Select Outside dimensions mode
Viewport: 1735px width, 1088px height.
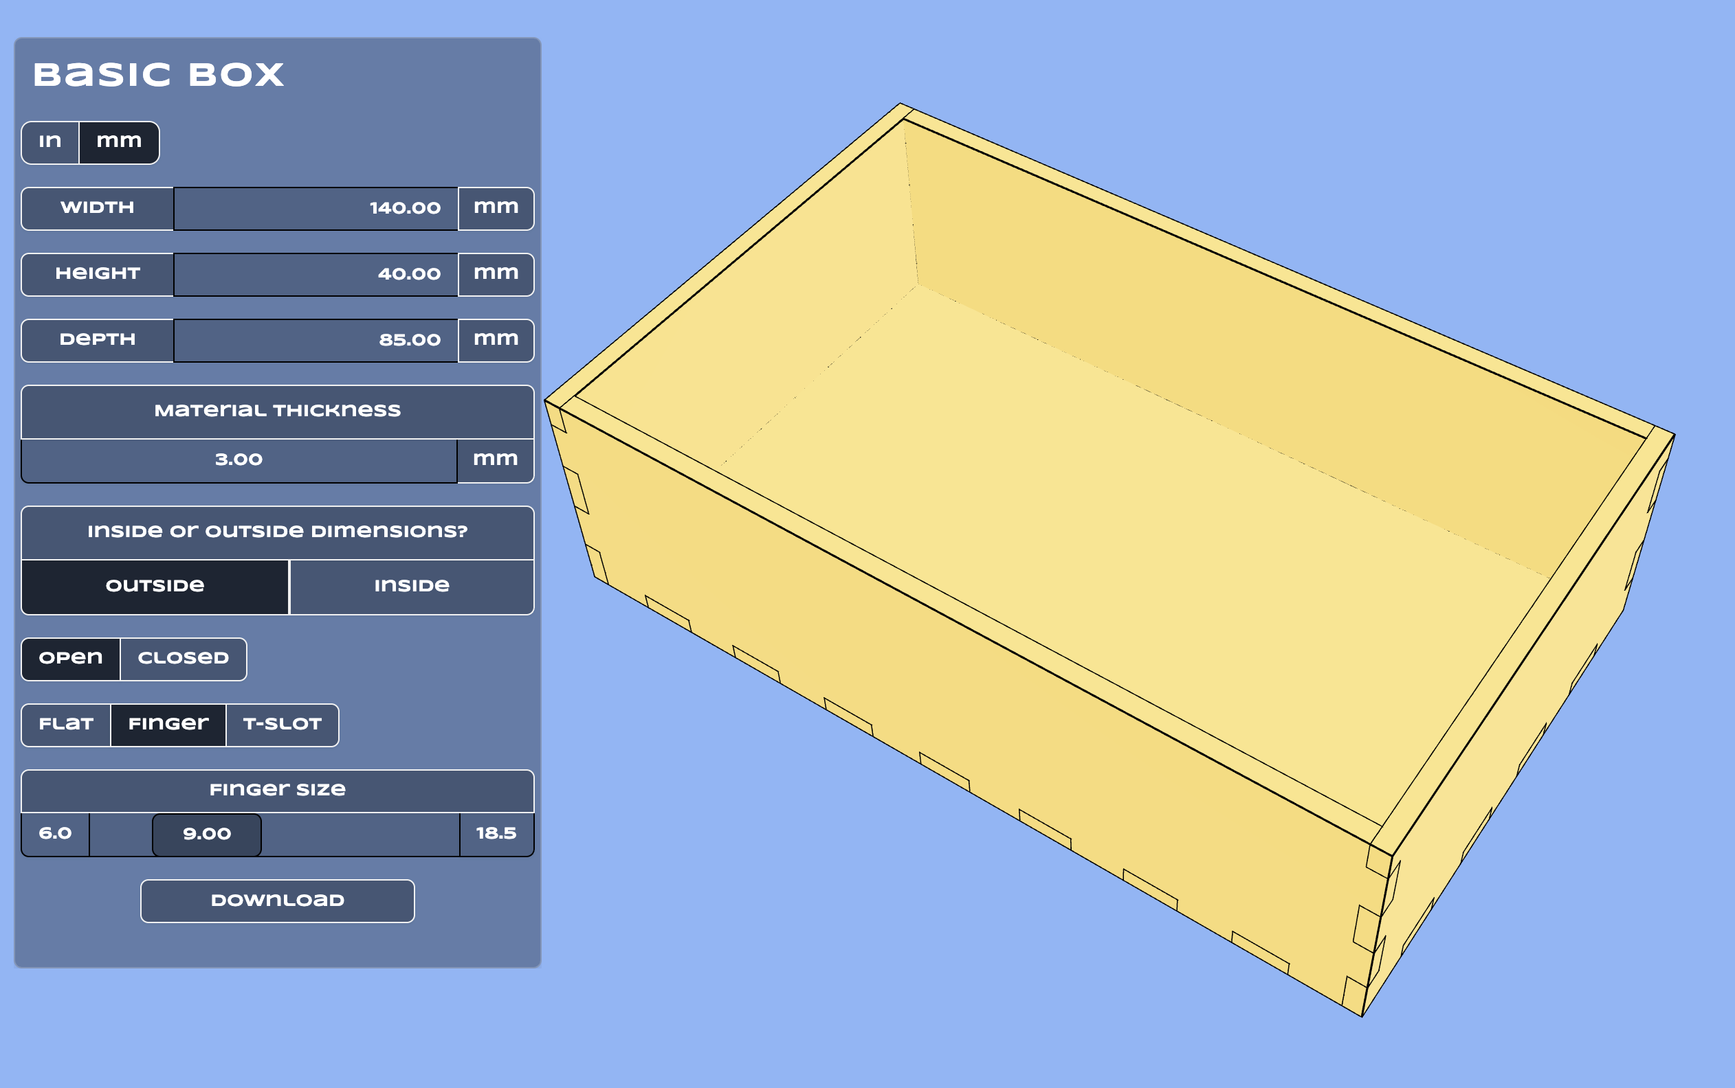(x=154, y=587)
